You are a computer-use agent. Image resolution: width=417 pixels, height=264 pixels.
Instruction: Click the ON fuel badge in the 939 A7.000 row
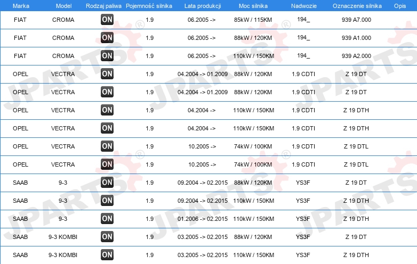point(107,20)
